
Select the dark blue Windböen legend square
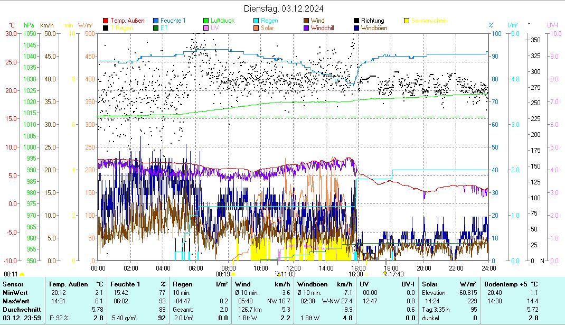[x=357, y=28]
